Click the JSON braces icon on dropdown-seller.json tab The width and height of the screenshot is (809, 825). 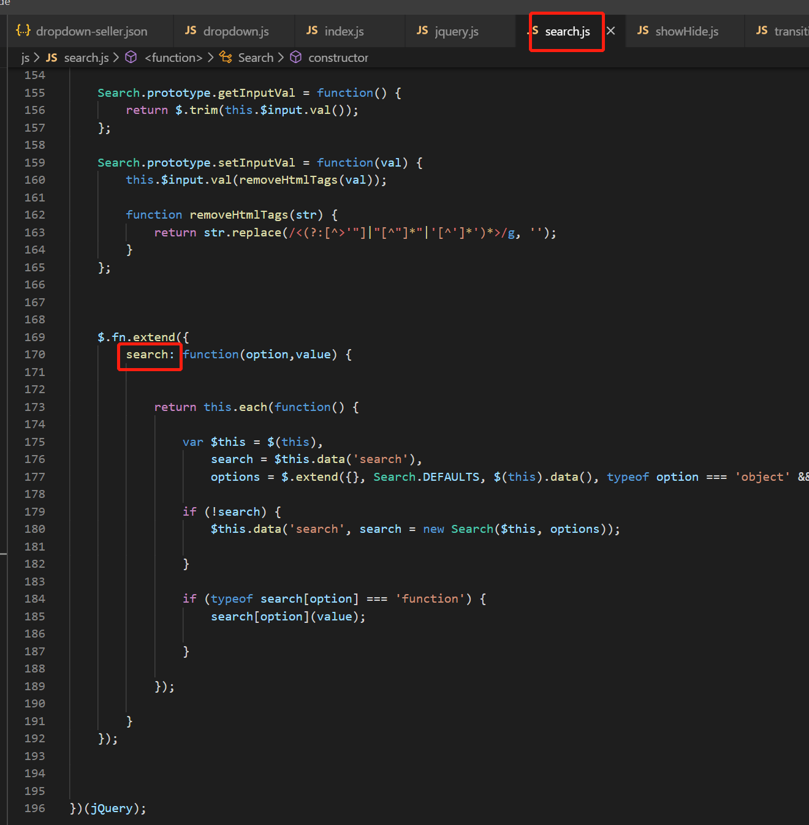click(23, 31)
